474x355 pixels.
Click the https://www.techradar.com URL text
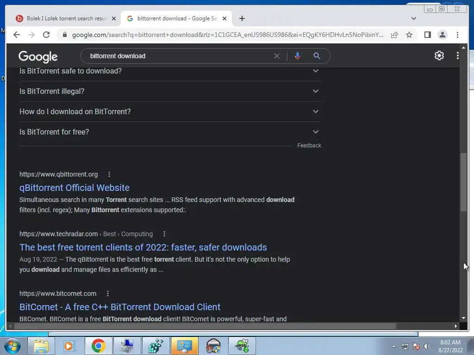[59, 234]
